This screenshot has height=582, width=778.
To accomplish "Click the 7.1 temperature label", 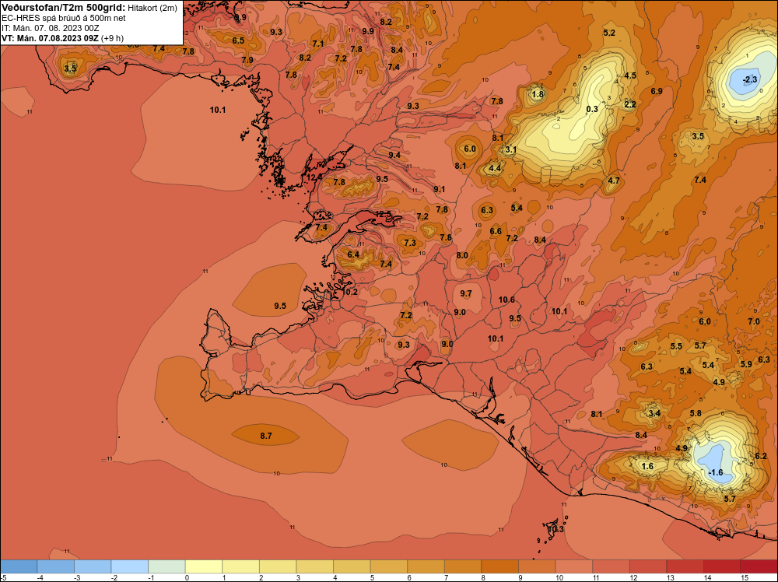I will pyautogui.click(x=318, y=44).
